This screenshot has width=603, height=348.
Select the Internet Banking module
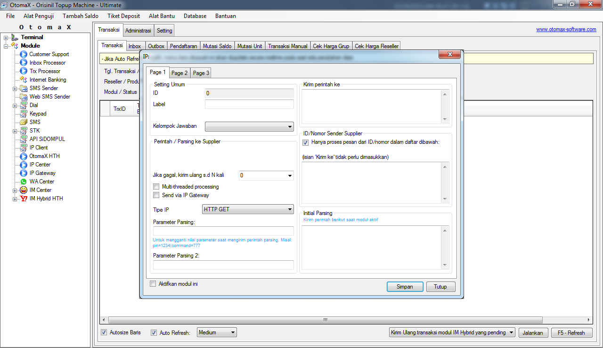[24, 79]
